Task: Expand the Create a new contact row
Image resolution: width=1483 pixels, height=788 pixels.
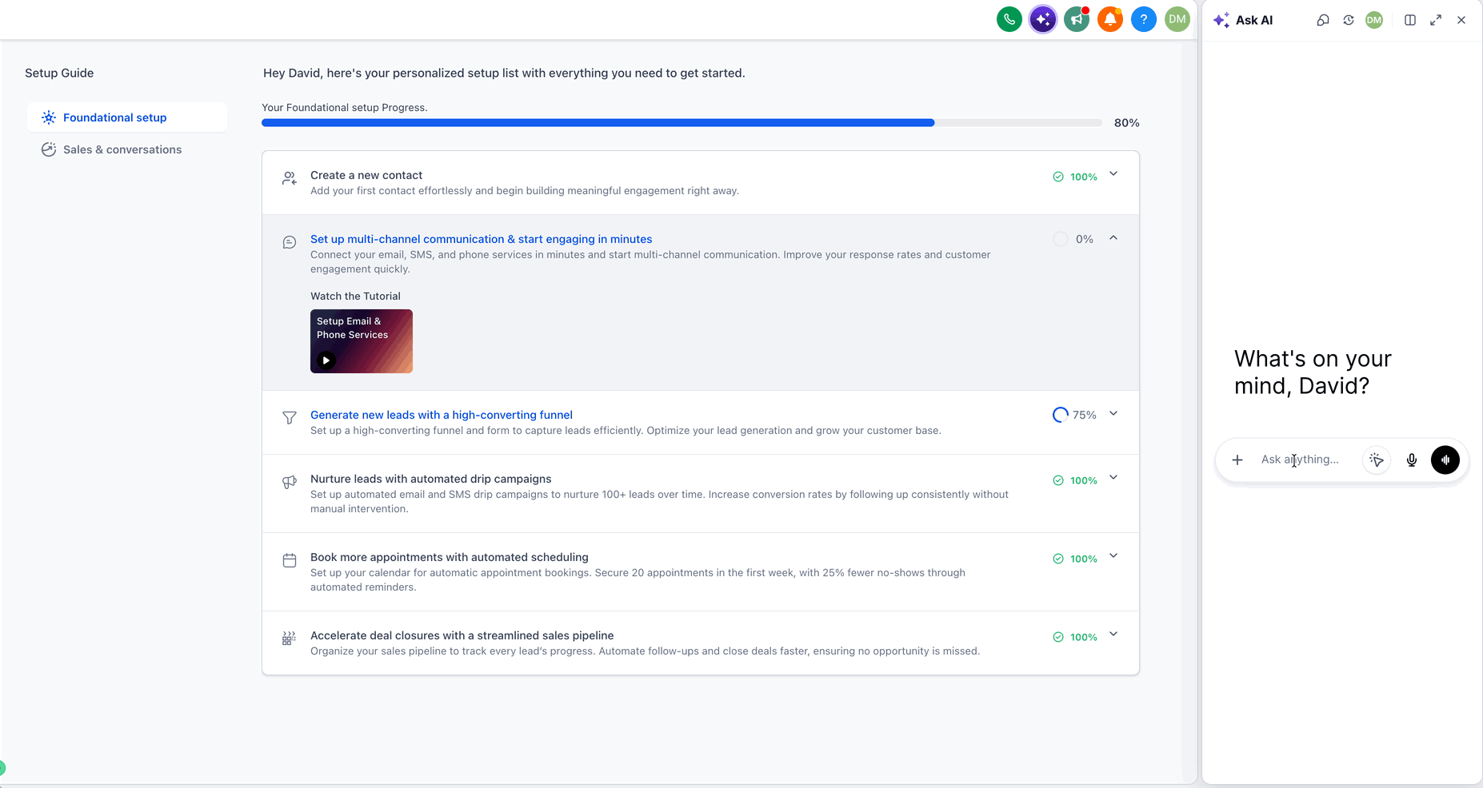Action: click(1113, 174)
